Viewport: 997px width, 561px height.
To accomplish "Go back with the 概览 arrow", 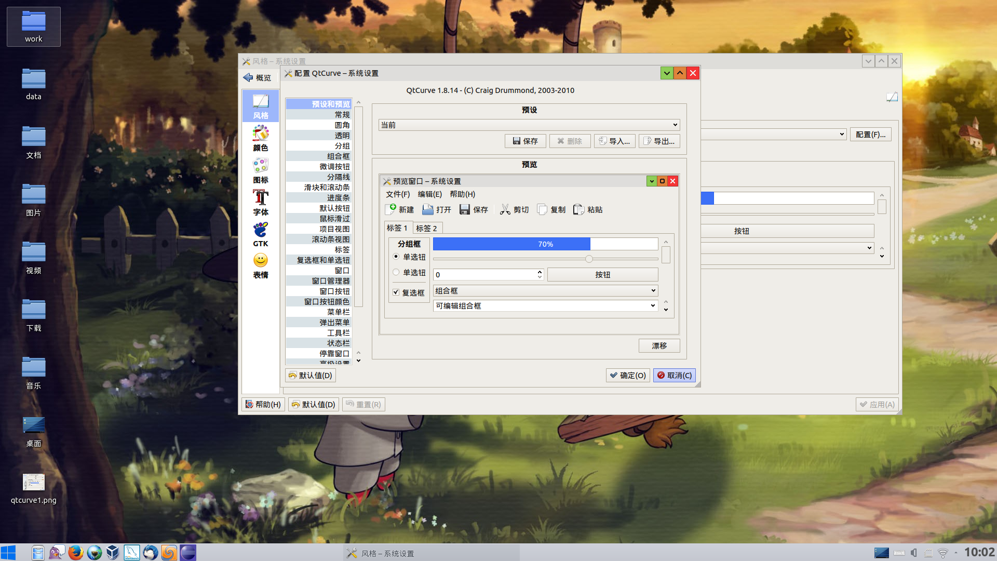I will point(257,77).
